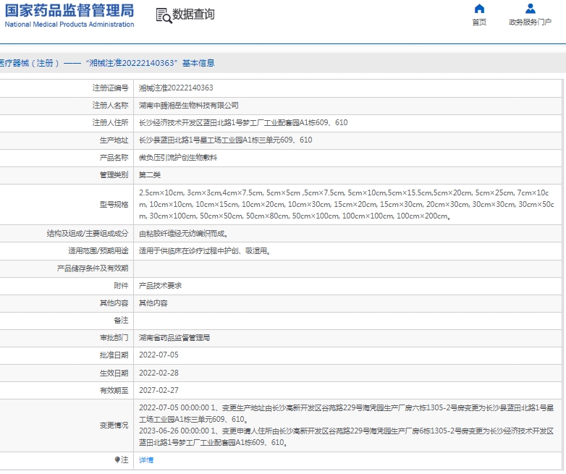Click the 其他内容 row label
566x474 pixels.
coord(114,303)
